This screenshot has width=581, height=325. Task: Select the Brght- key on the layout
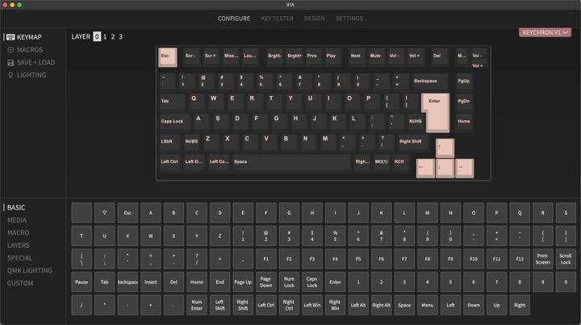pos(274,56)
